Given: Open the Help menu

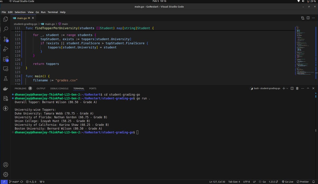Looking at the screenshot, I should (63, 12).
